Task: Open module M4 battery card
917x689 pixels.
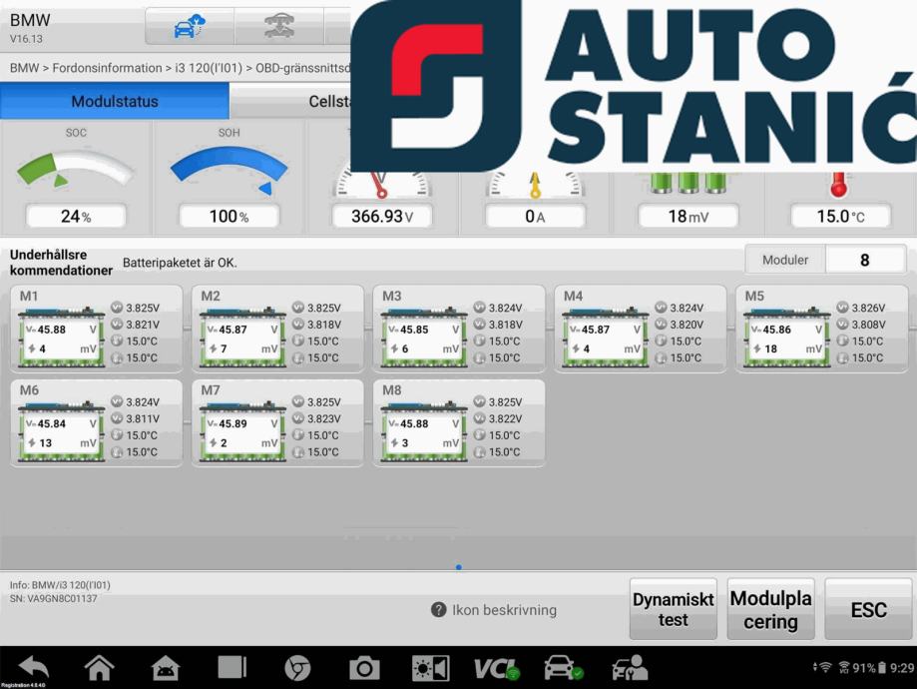Action: [641, 329]
